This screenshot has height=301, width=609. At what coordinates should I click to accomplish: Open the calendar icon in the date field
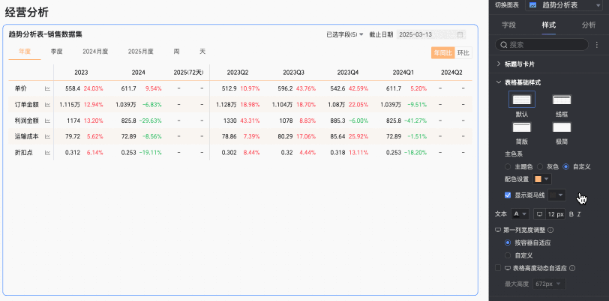[x=460, y=34]
